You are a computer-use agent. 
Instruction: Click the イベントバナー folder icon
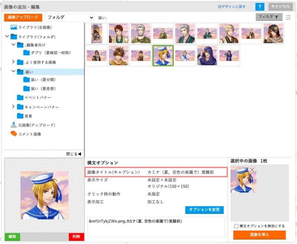20,97
